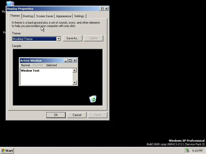The image size is (206, 154).
Task: Switch to the Themes tab
Action: pos(15,16)
